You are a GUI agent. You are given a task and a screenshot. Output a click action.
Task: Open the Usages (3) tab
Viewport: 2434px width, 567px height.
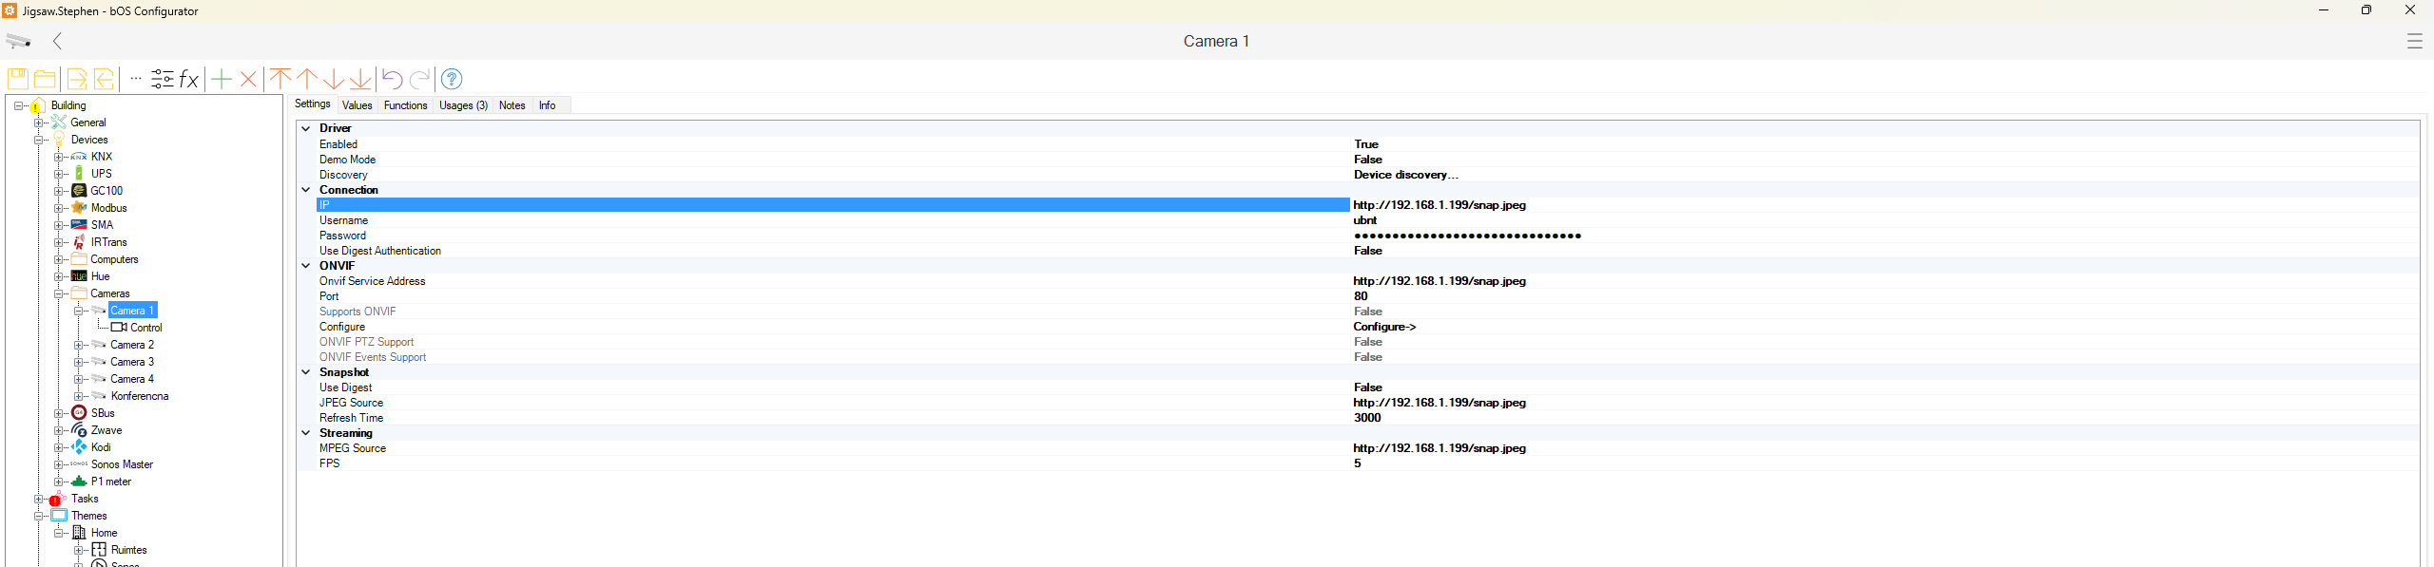click(x=463, y=105)
